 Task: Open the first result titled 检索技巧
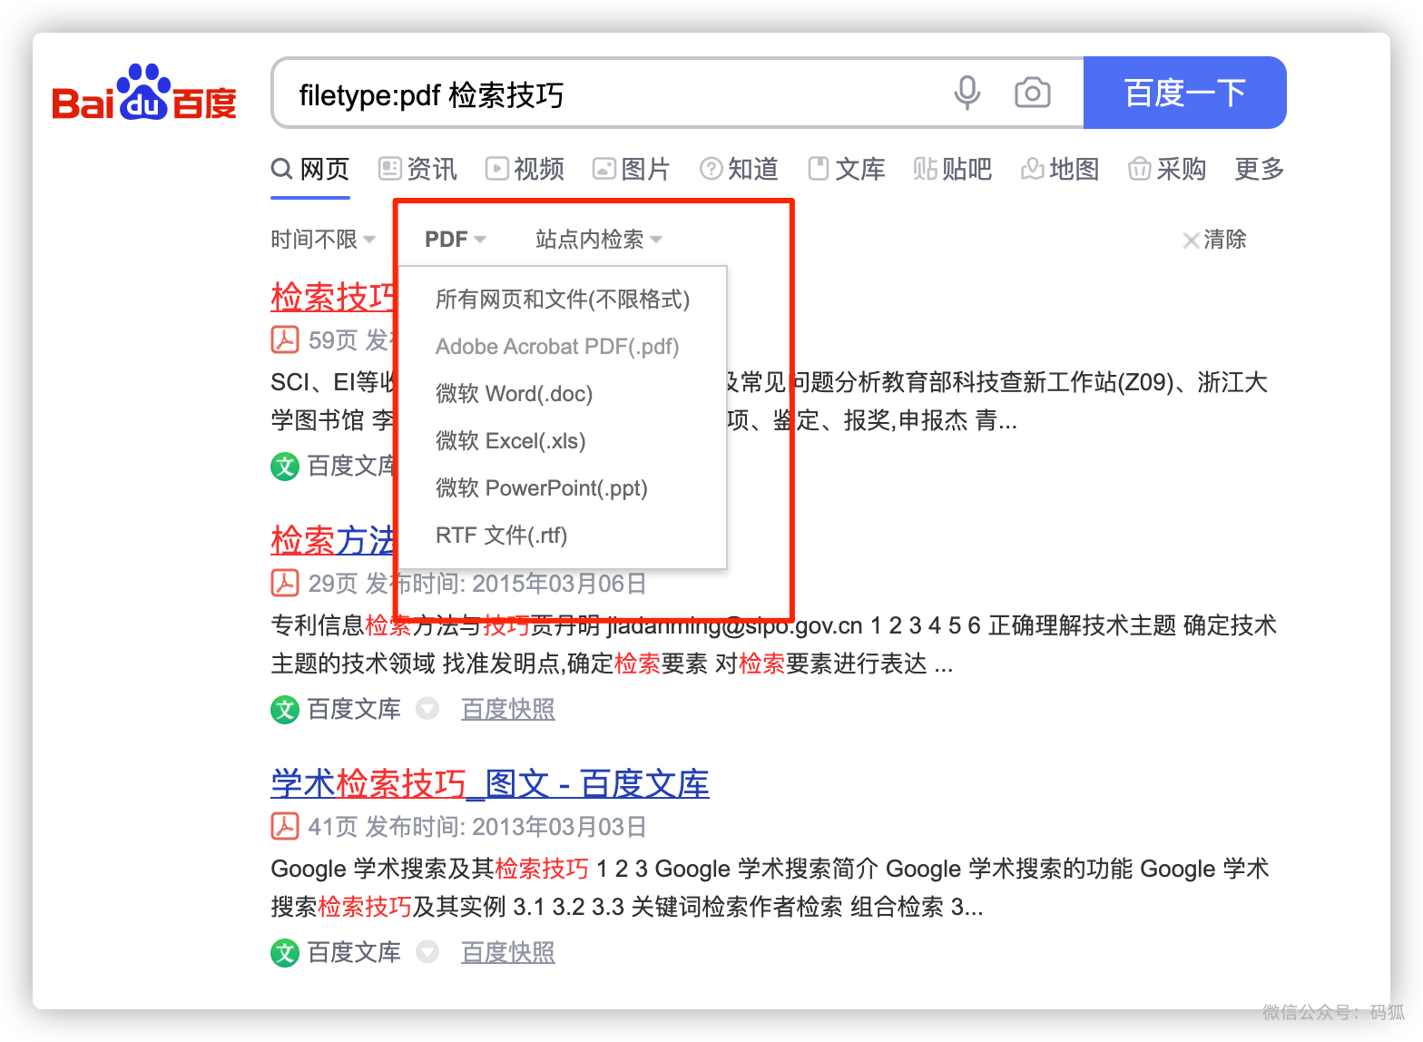[332, 297]
